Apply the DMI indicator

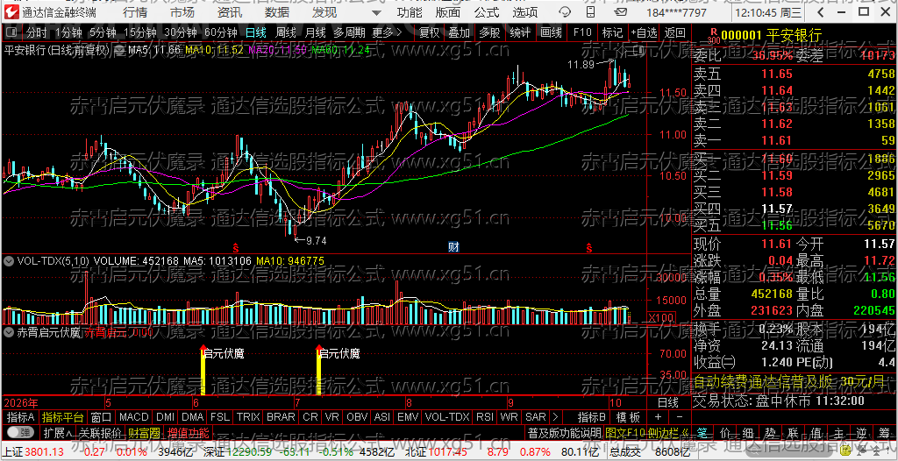(x=166, y=417)
